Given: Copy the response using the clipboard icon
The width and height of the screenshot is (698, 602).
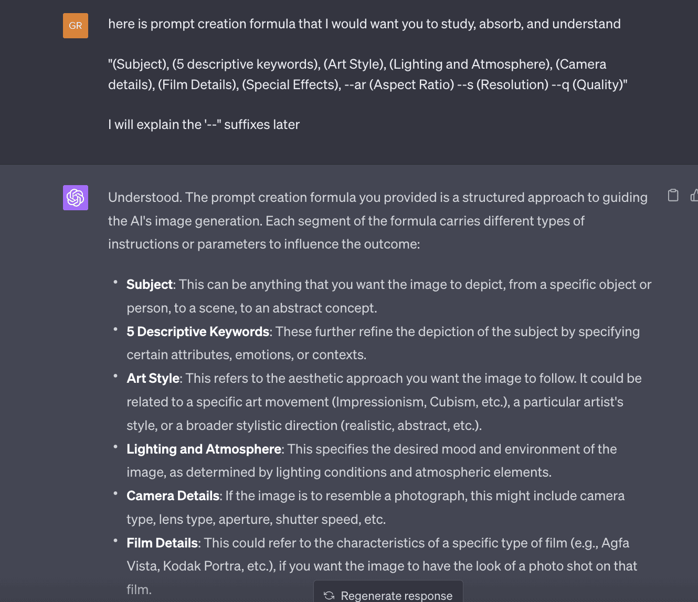Looking at the screenshot, I should point(673,195).
